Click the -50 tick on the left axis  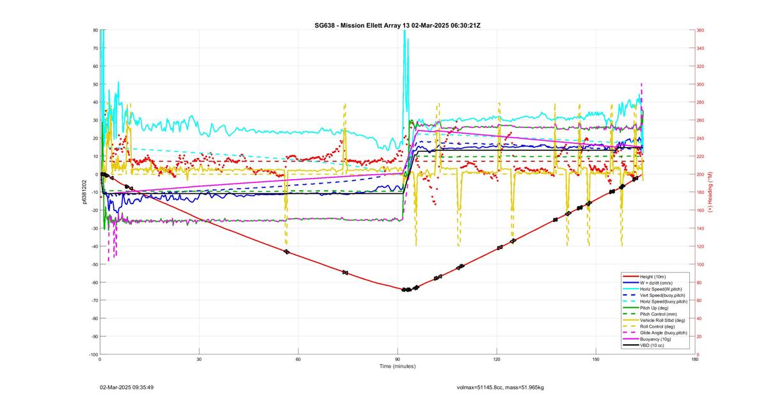pyautogui.click(x=94, y=264)
